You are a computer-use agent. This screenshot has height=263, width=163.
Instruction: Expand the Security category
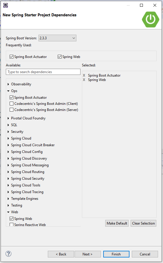tap(8, 132)
